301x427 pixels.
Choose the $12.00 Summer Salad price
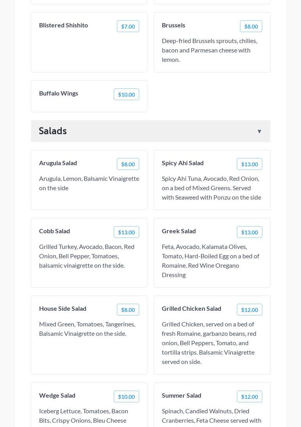pyautogui.click(x=249, y=396)
